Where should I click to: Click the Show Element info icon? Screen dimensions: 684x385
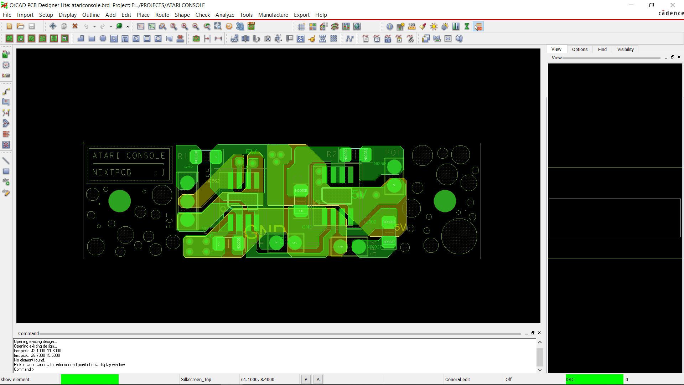390,26
